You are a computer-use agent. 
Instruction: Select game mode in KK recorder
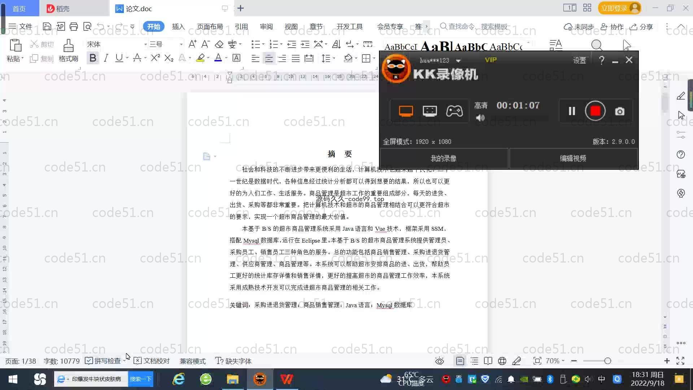coord(454,111)
